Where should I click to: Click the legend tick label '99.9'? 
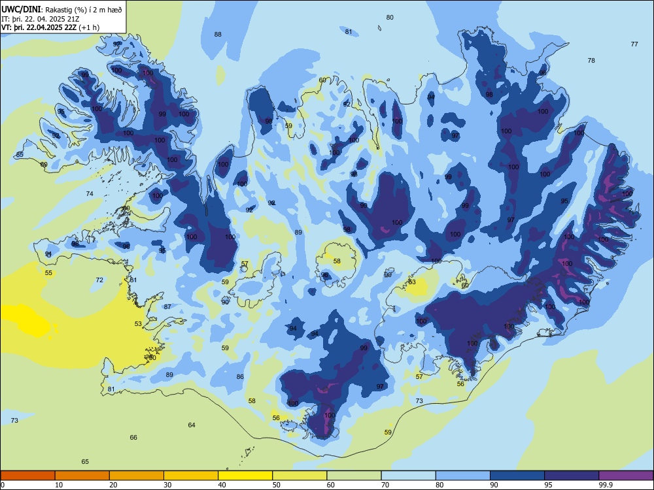point(605,485)
